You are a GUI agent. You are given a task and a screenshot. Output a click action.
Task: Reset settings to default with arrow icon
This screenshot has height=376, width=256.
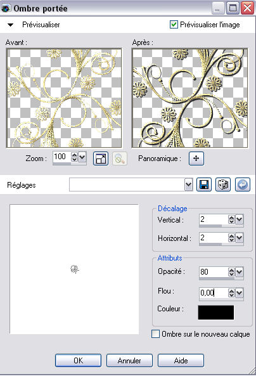[243, 185]
